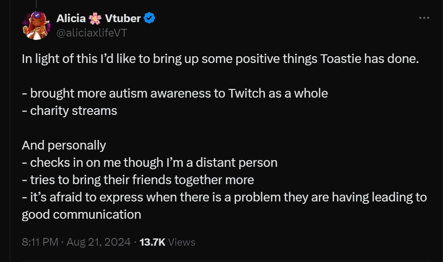Click the word Vtuber in the display name
The width and height of the screenshot is (443, 262).
pyautogui.click(x=123, y=18)
